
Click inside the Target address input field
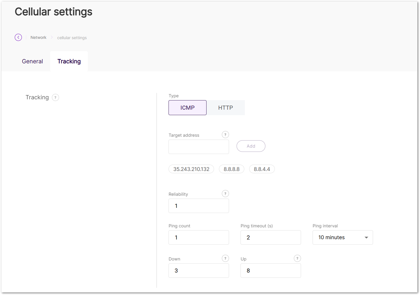point(198,147)
